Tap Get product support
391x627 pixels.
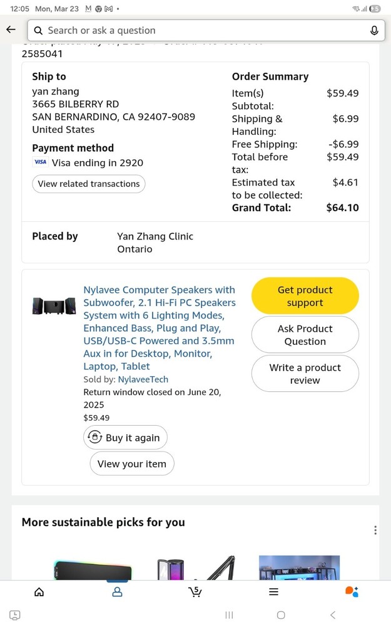pos(305,295)
